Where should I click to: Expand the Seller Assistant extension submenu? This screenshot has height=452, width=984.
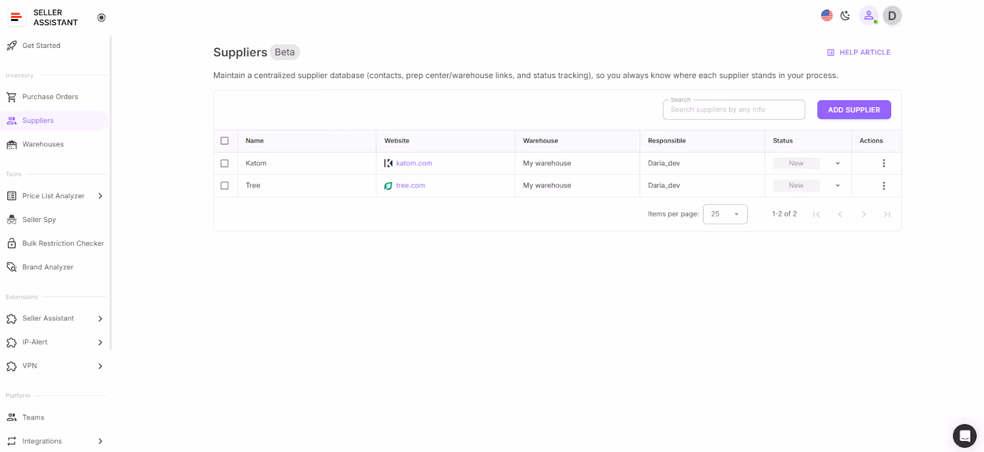pyautogui.click(x=100, y=319)
